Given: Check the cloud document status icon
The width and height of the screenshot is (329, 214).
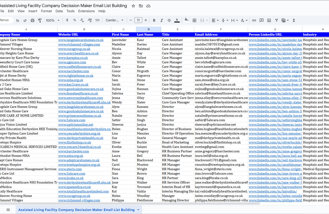Looking at the screenshot, I should [148, 6].
